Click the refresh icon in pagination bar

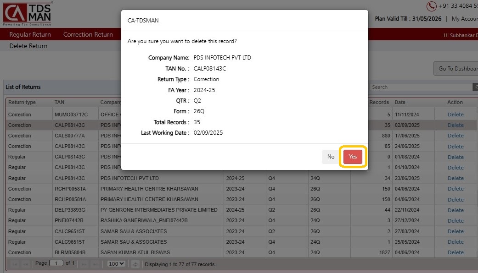click(x=135, y=264)
